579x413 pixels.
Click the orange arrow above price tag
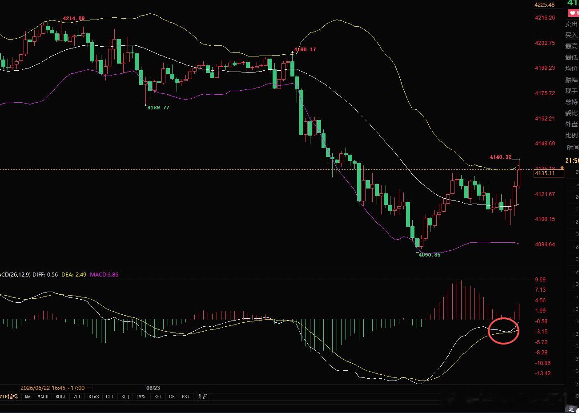click(x=562, y=167)
